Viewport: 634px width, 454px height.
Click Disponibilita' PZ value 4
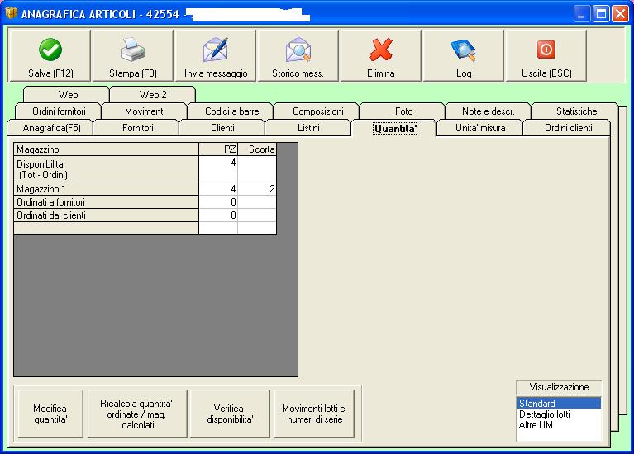218,169
